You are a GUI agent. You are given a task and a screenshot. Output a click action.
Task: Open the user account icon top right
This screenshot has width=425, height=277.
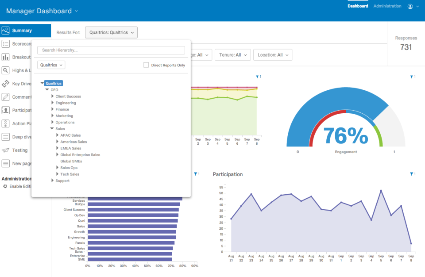coord(411,6)
